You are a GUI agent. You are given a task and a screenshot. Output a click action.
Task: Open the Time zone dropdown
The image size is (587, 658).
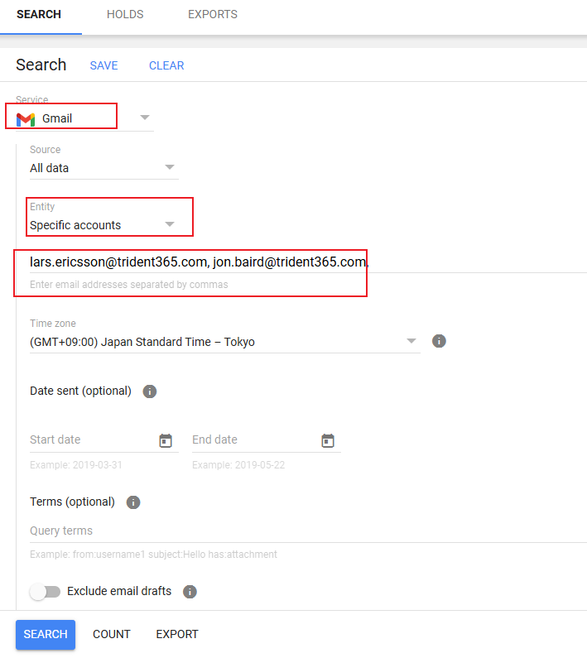tap(411, 341)
